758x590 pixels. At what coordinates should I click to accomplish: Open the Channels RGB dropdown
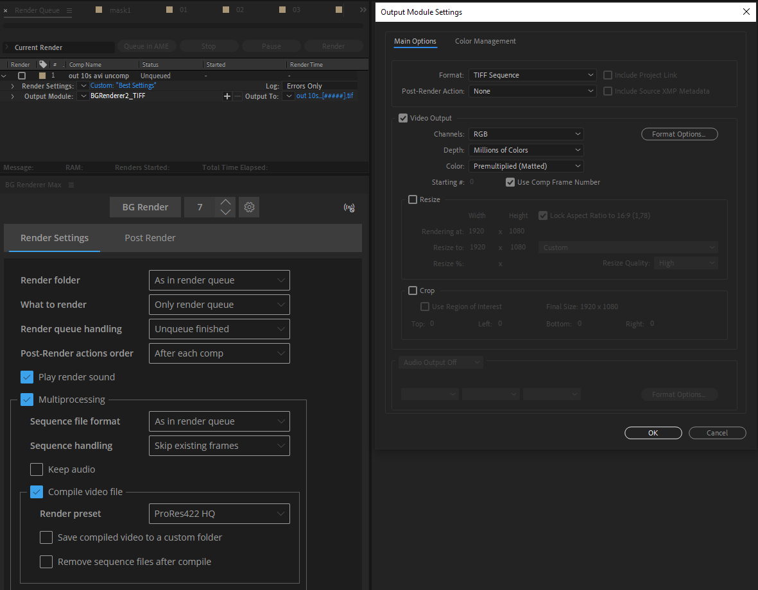(526, 134)
